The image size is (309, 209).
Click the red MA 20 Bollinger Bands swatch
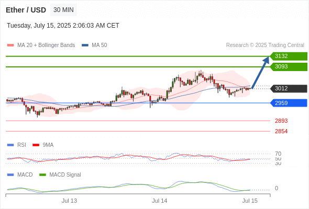10,45
